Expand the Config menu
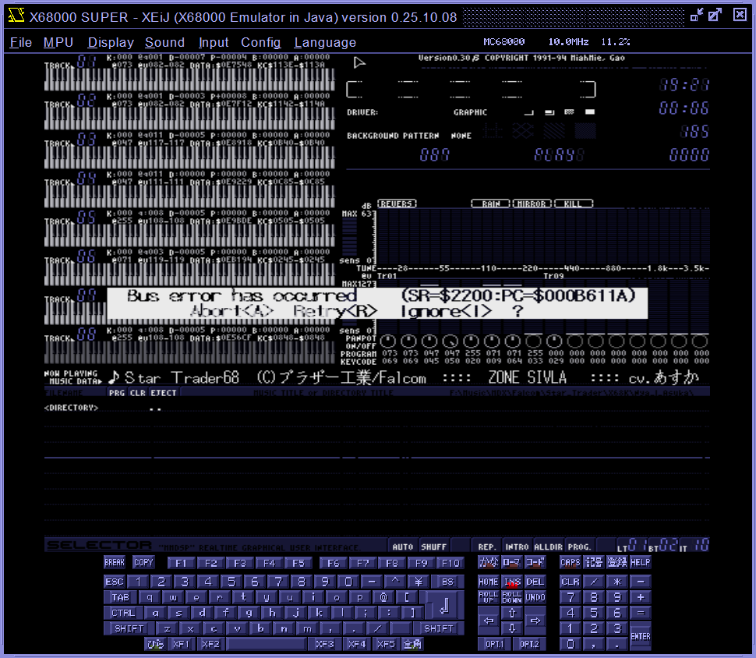Viewport: 756px width, 658px height. [260, 42]
